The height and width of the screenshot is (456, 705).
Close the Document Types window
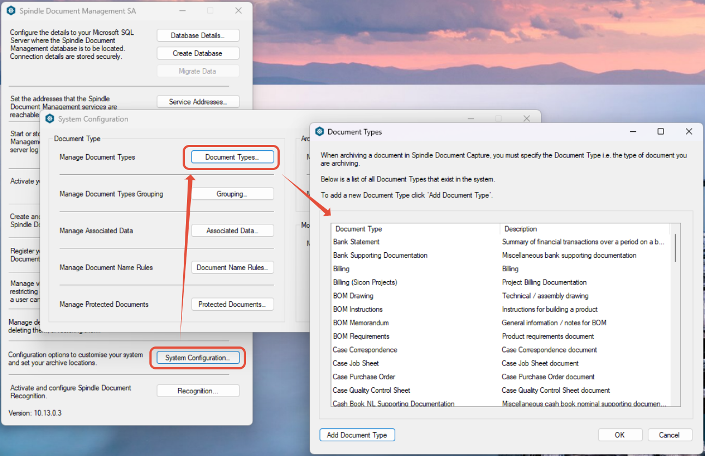[x=689, y=131]
